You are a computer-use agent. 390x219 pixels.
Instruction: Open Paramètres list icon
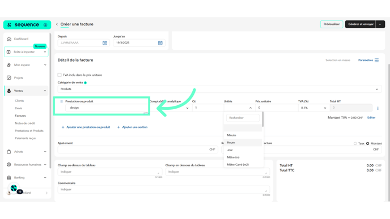click(376, 61)
